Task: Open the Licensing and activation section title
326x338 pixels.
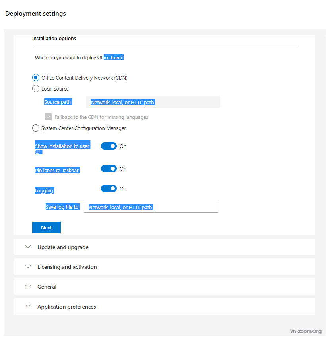Action: tap(67, 267)
